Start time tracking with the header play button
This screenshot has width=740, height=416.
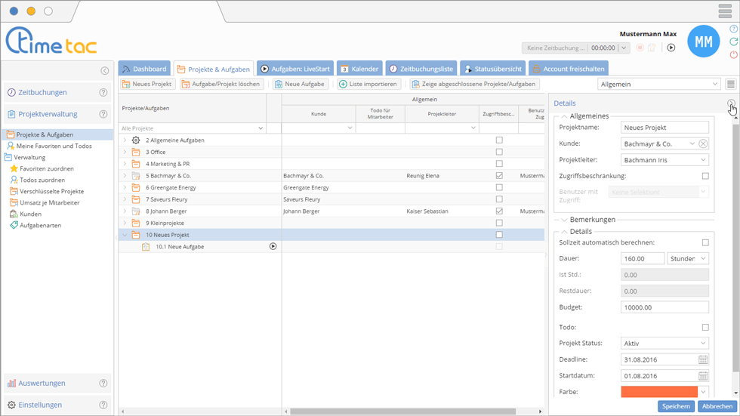671,48
